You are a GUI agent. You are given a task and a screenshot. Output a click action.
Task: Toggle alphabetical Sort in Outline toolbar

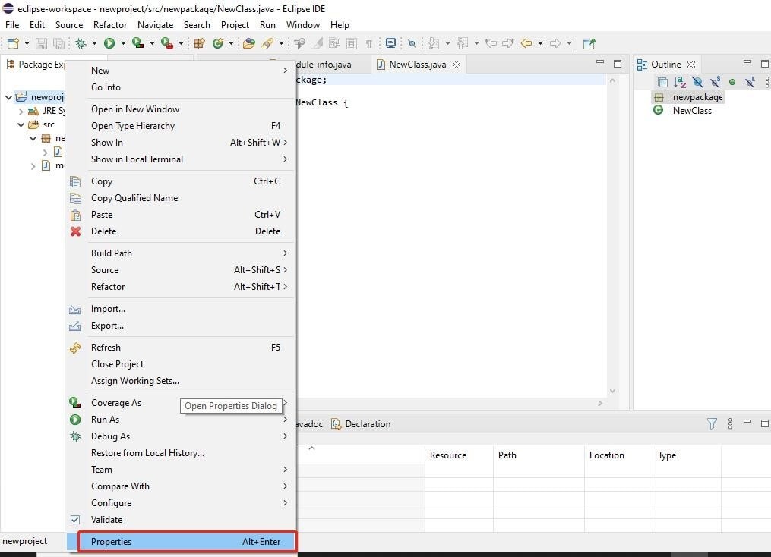(x=680, y=82)
